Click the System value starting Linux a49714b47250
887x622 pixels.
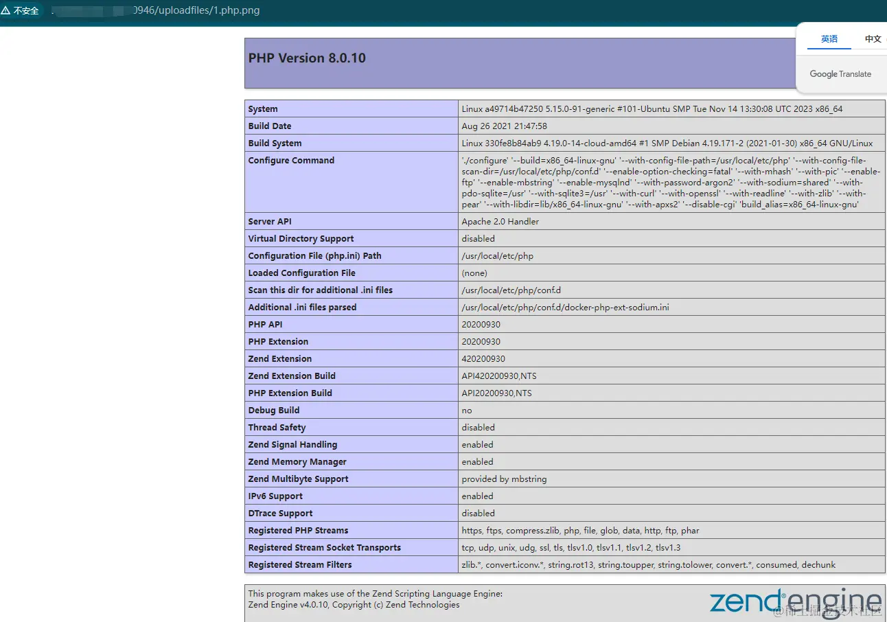(x=652, y=109)
